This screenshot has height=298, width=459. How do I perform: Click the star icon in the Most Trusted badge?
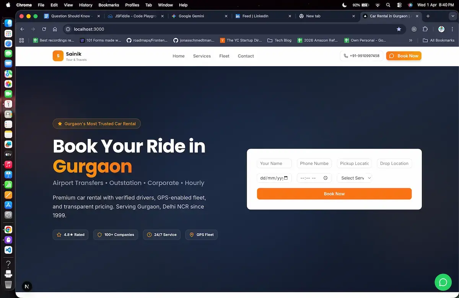60,124
